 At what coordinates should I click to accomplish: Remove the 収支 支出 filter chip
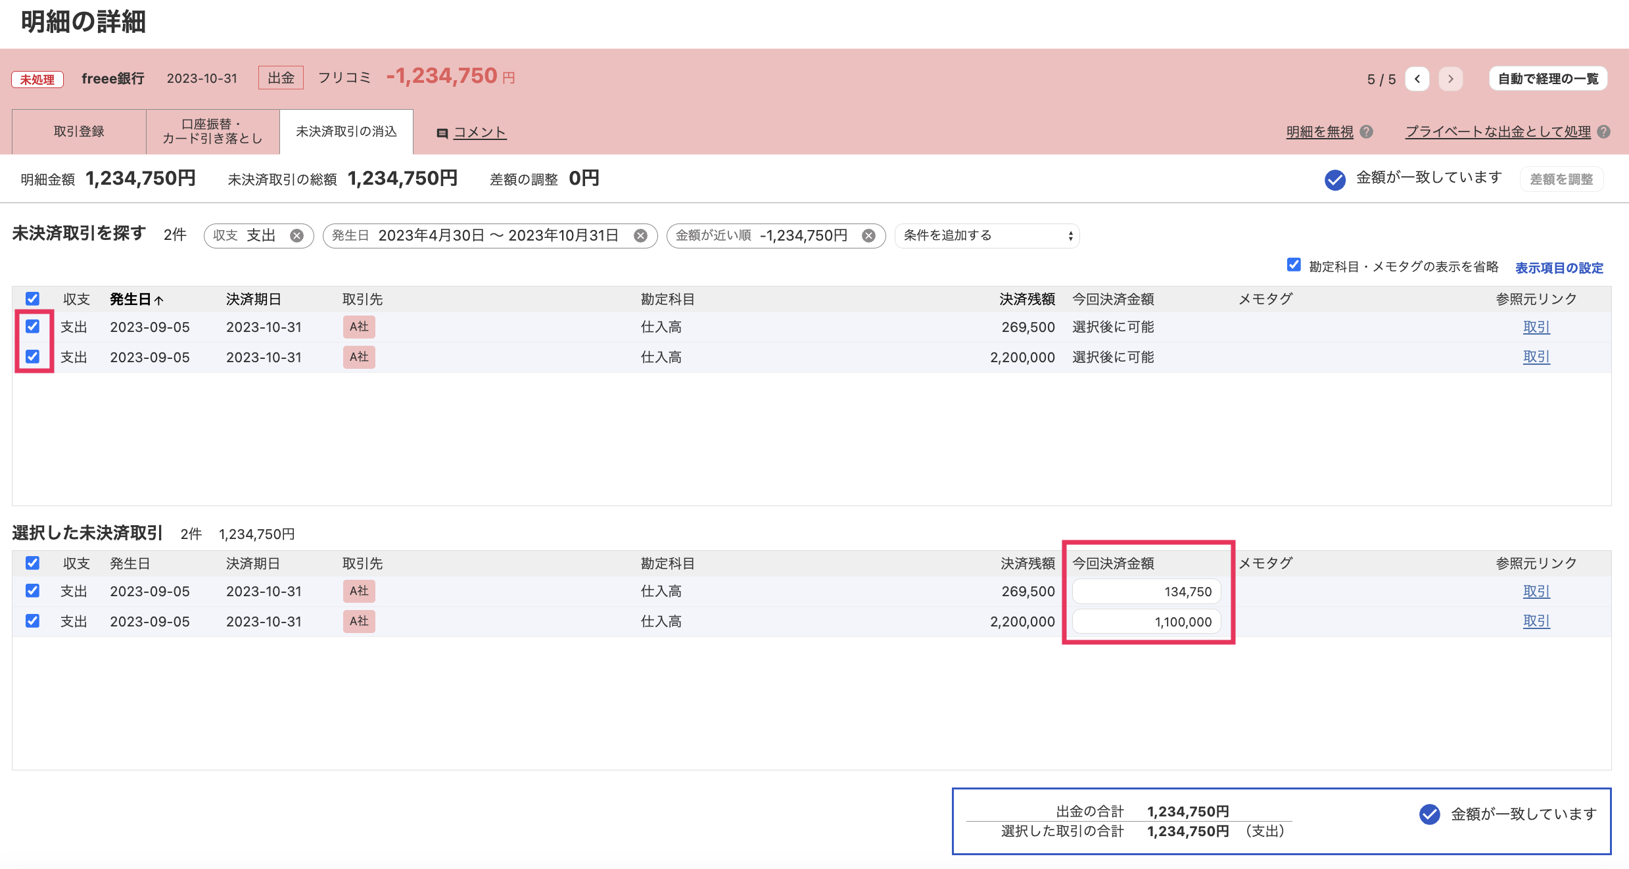297,235
